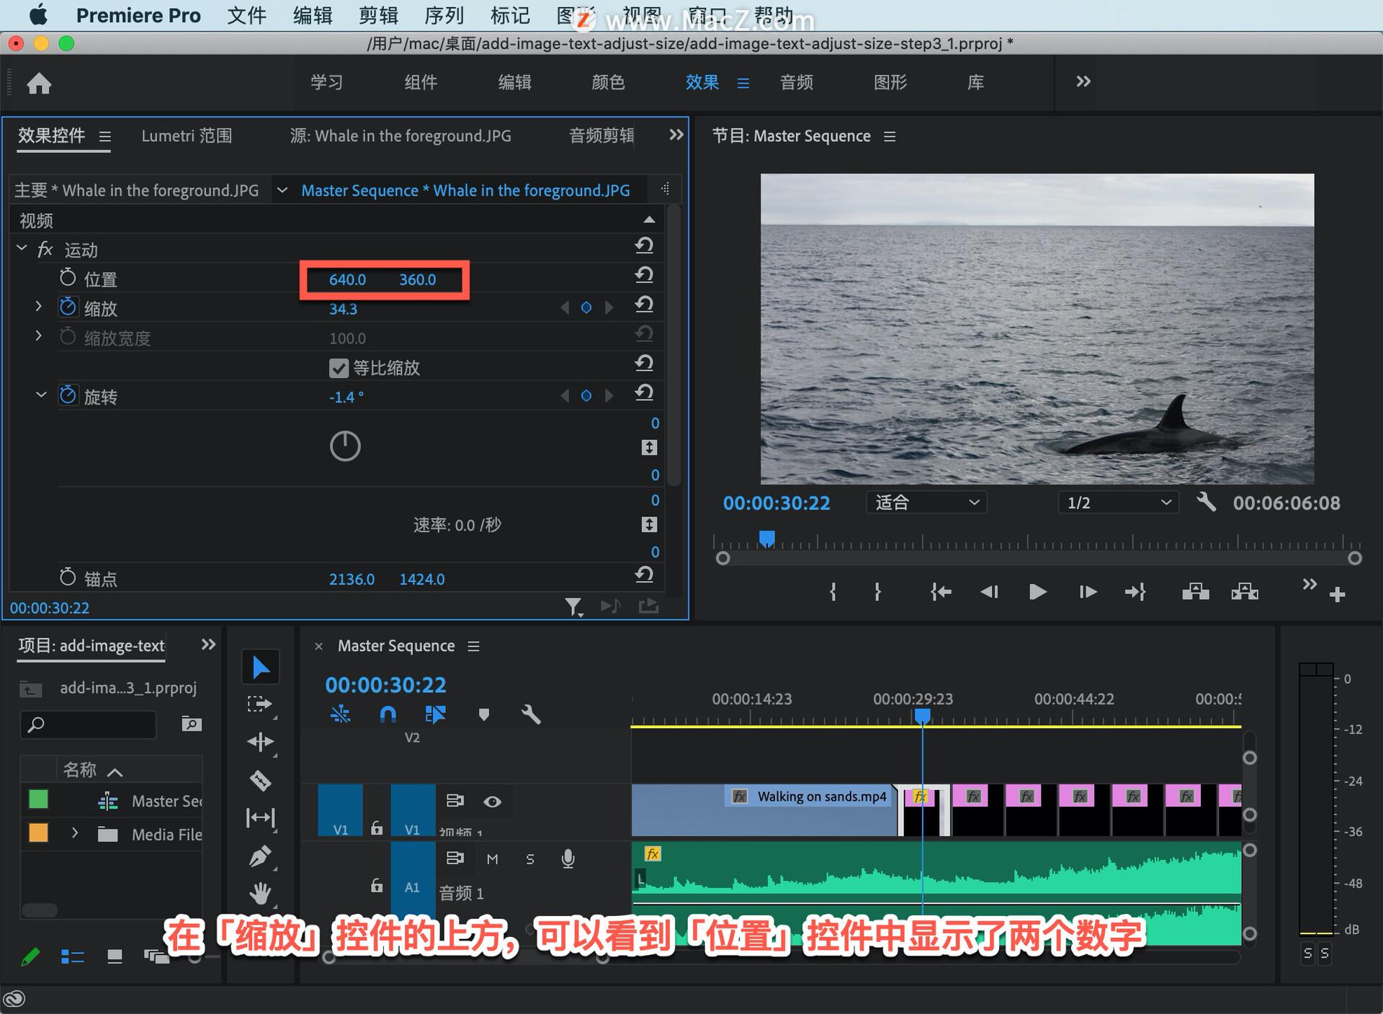
Task: Click the Lift button in Program Monitor
Action: pos(1196,592)
